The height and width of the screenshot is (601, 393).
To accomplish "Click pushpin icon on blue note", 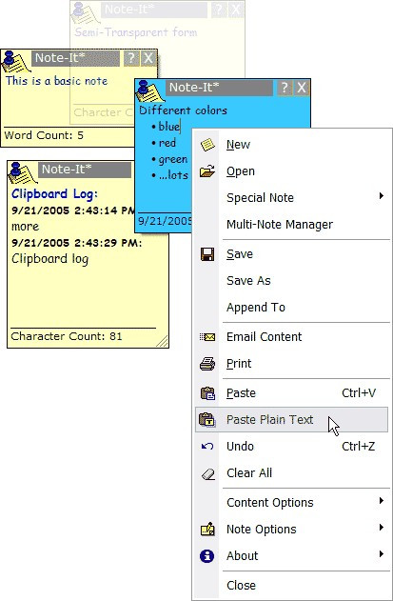I will pyautogui.click(x=149, y=91).
